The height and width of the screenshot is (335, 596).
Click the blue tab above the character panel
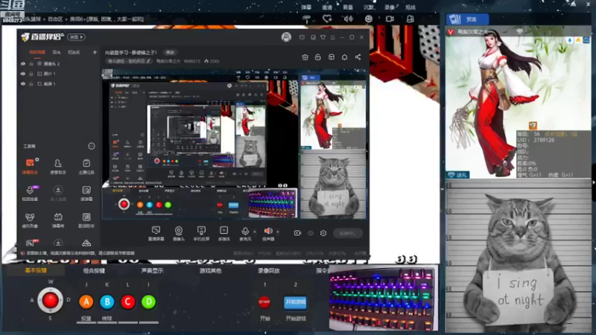coord(467,19)
